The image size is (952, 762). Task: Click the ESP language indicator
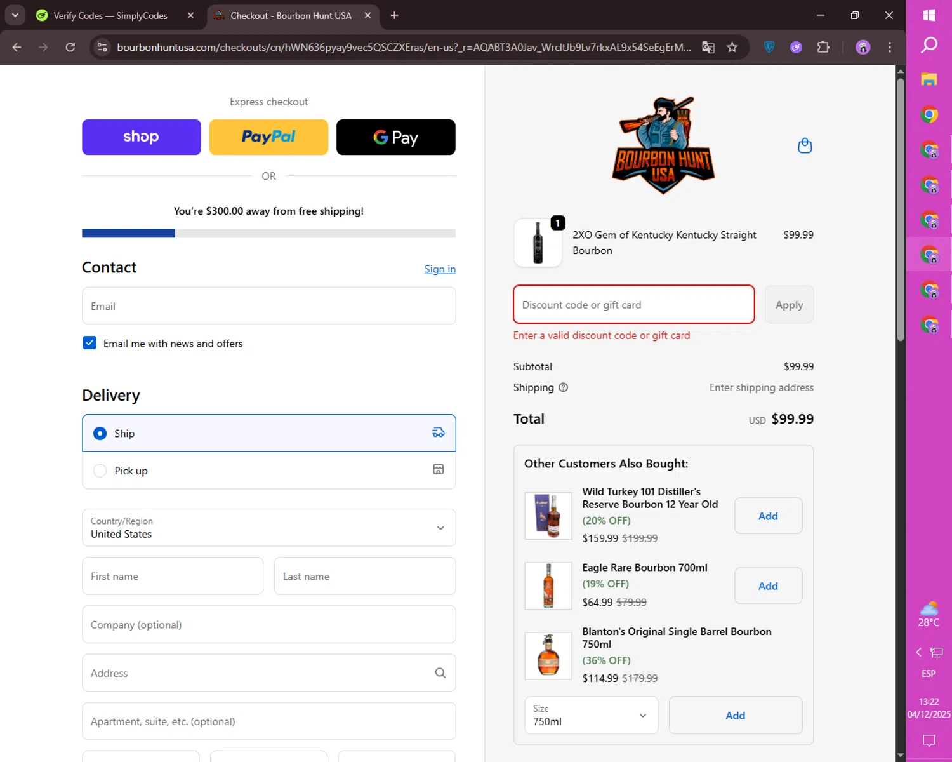pos(929,673)
